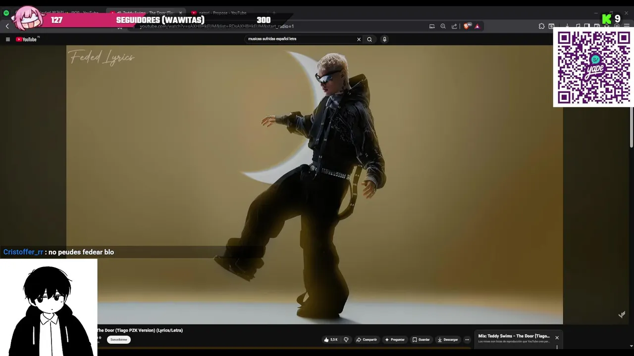Open the browser extensions puzzle icon
The image size is (634, 356).
pos(541,26)
